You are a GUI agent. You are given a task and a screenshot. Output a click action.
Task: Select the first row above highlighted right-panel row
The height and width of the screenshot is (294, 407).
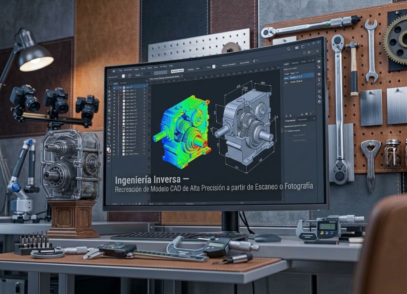(299, 72)
